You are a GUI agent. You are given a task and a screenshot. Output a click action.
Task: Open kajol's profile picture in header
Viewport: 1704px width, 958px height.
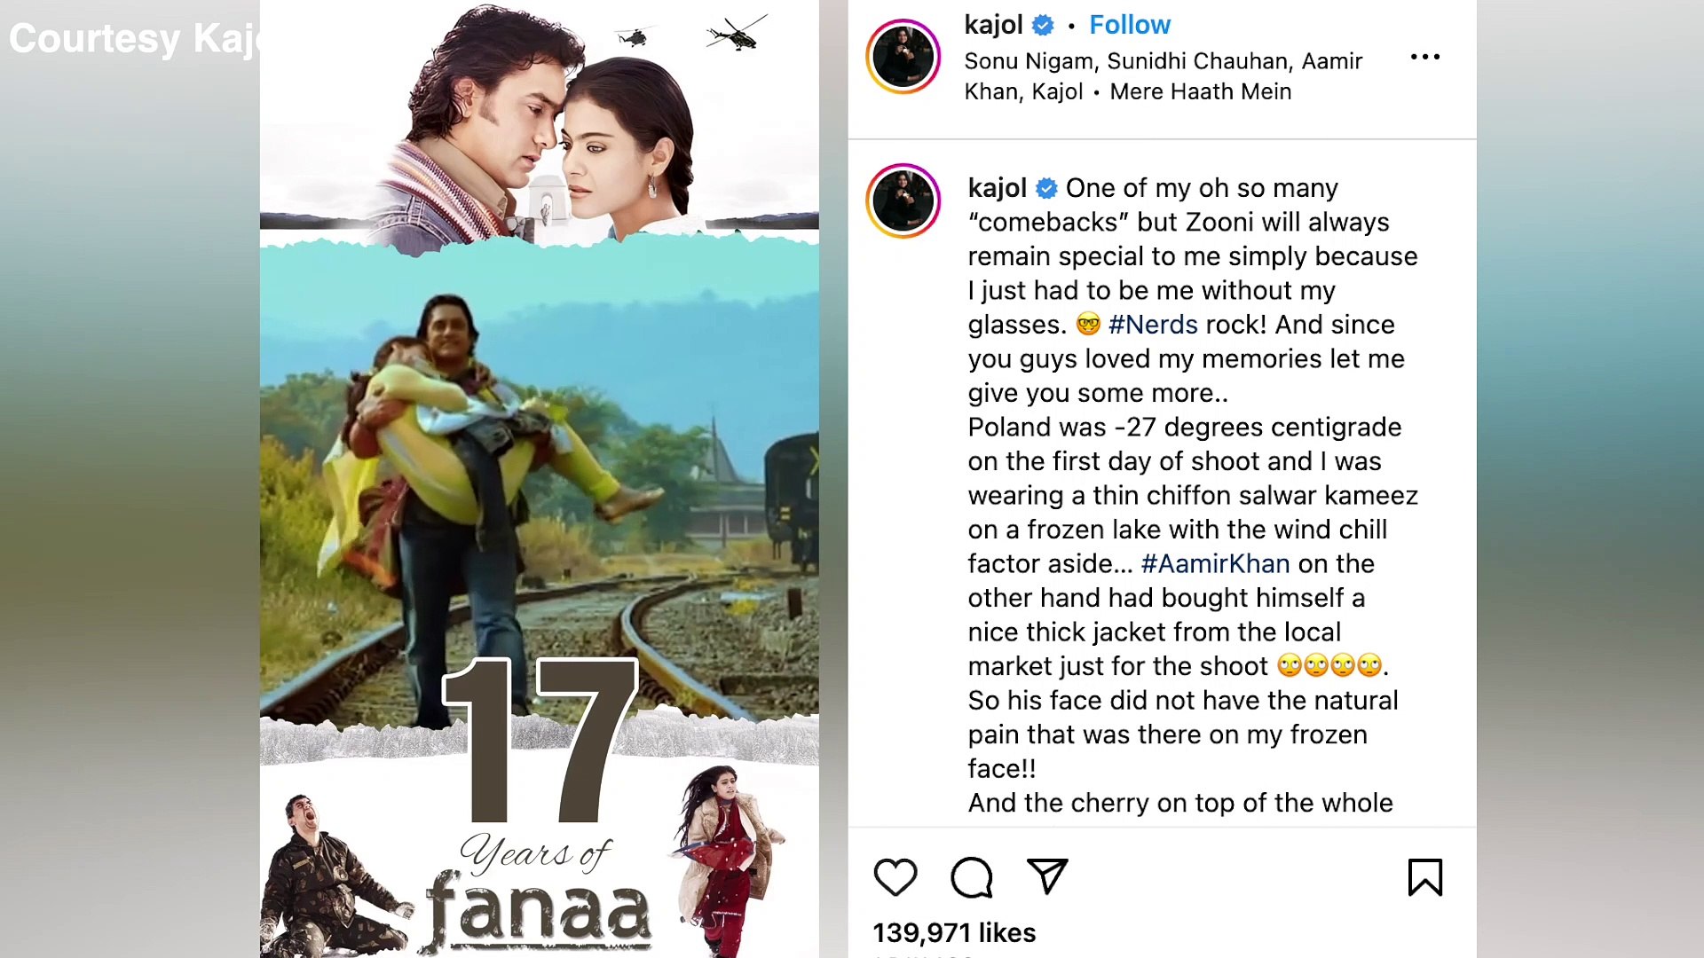(903, 57)
